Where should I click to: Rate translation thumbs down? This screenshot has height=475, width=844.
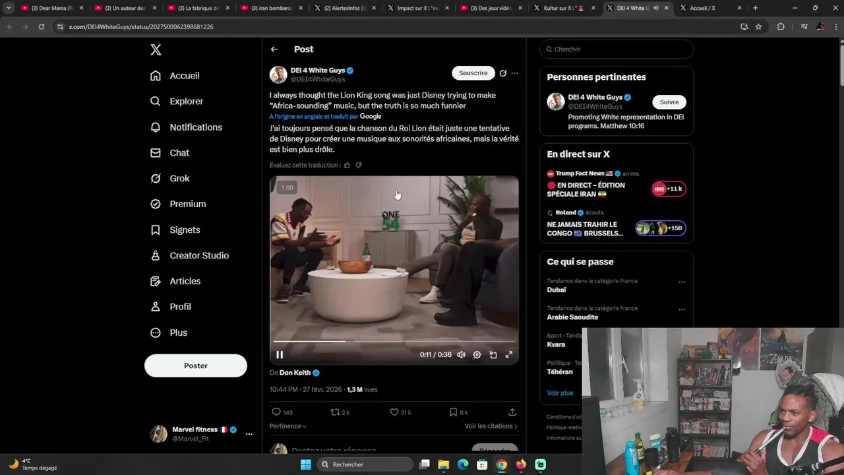359,165
